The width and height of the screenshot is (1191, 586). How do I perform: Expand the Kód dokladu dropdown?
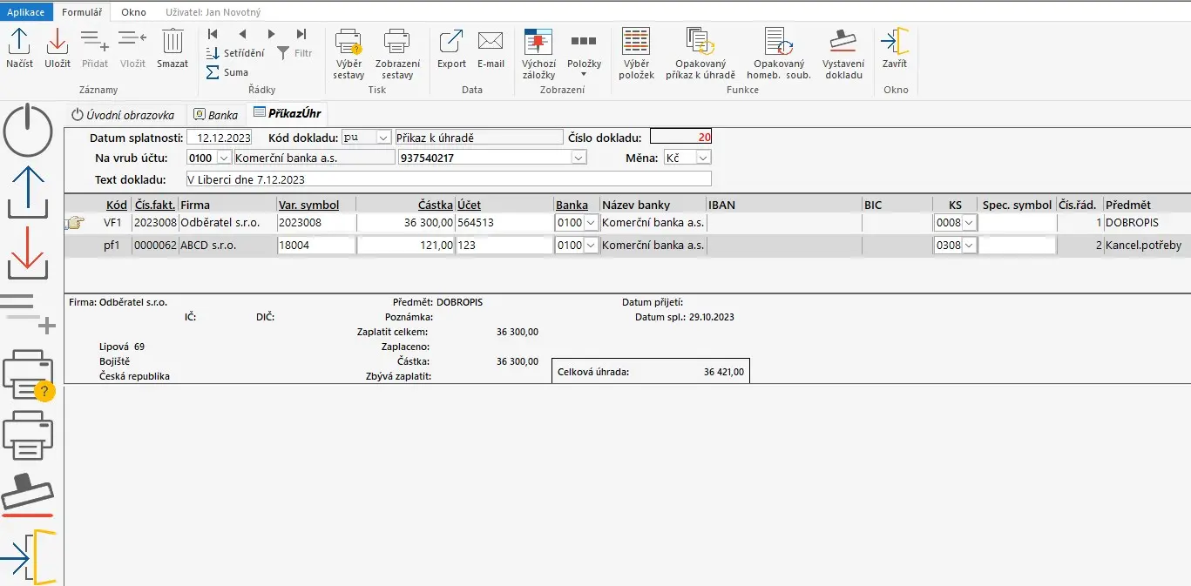[382, 138]
